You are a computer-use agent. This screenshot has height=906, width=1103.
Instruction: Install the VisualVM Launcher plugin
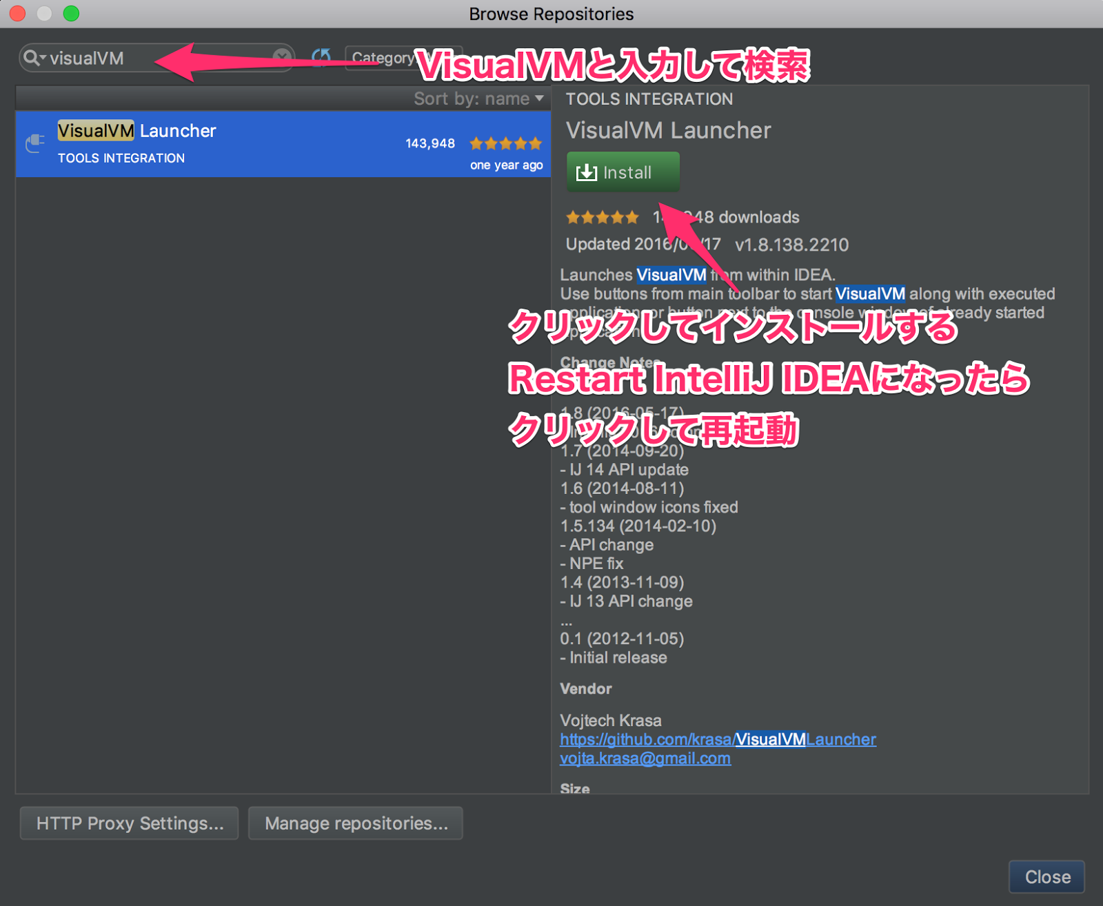tap(623, 172)
